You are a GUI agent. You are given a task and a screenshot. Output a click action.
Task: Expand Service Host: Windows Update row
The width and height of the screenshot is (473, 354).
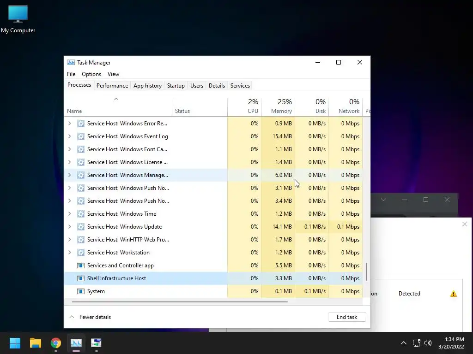pos(69,227)
